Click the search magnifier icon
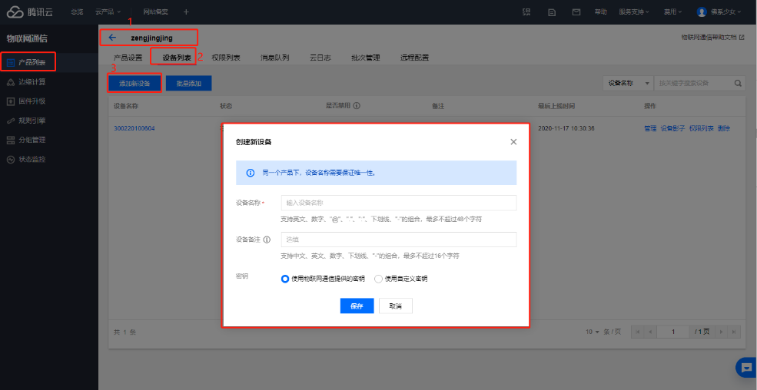Screen dimensions: 757x390 pyautogui.click(x=739, y=83)
